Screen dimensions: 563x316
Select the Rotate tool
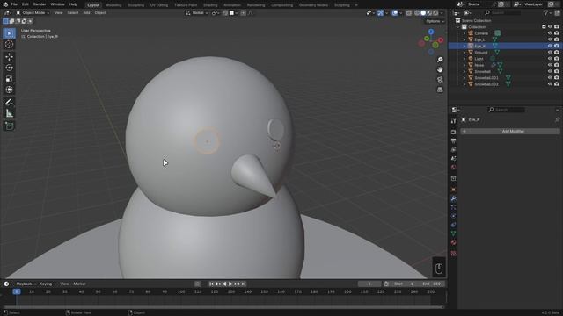(10, 68)
